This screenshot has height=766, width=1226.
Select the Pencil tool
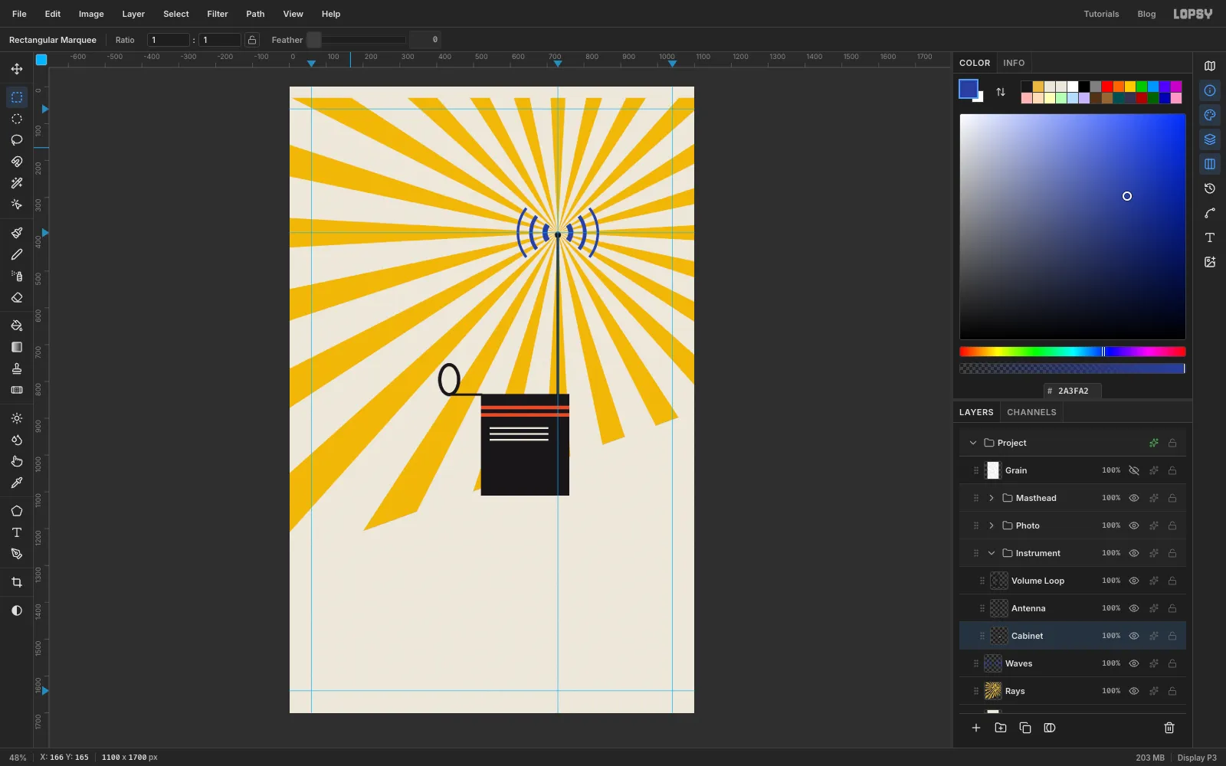tap(17, 254)
